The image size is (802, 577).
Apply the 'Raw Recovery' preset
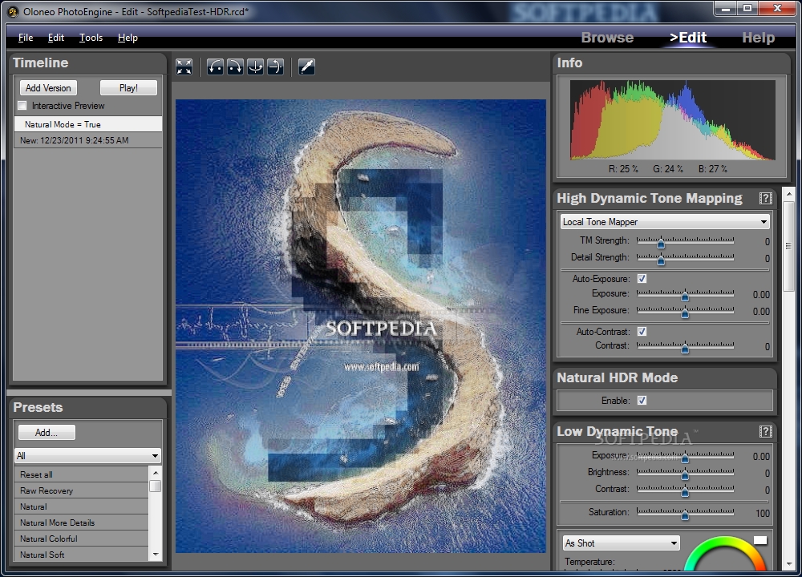[x=81, y=490]
